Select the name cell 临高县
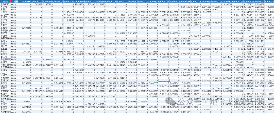The height and width of the screenshot is (113, 274). coord(5,49)
